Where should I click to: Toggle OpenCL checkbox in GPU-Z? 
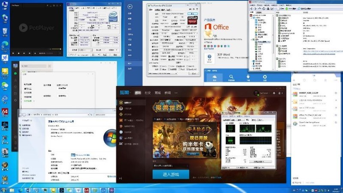coord(160,66)
